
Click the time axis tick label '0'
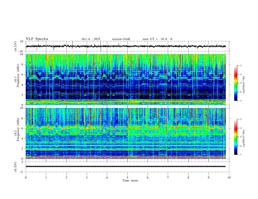click(26, 178)
